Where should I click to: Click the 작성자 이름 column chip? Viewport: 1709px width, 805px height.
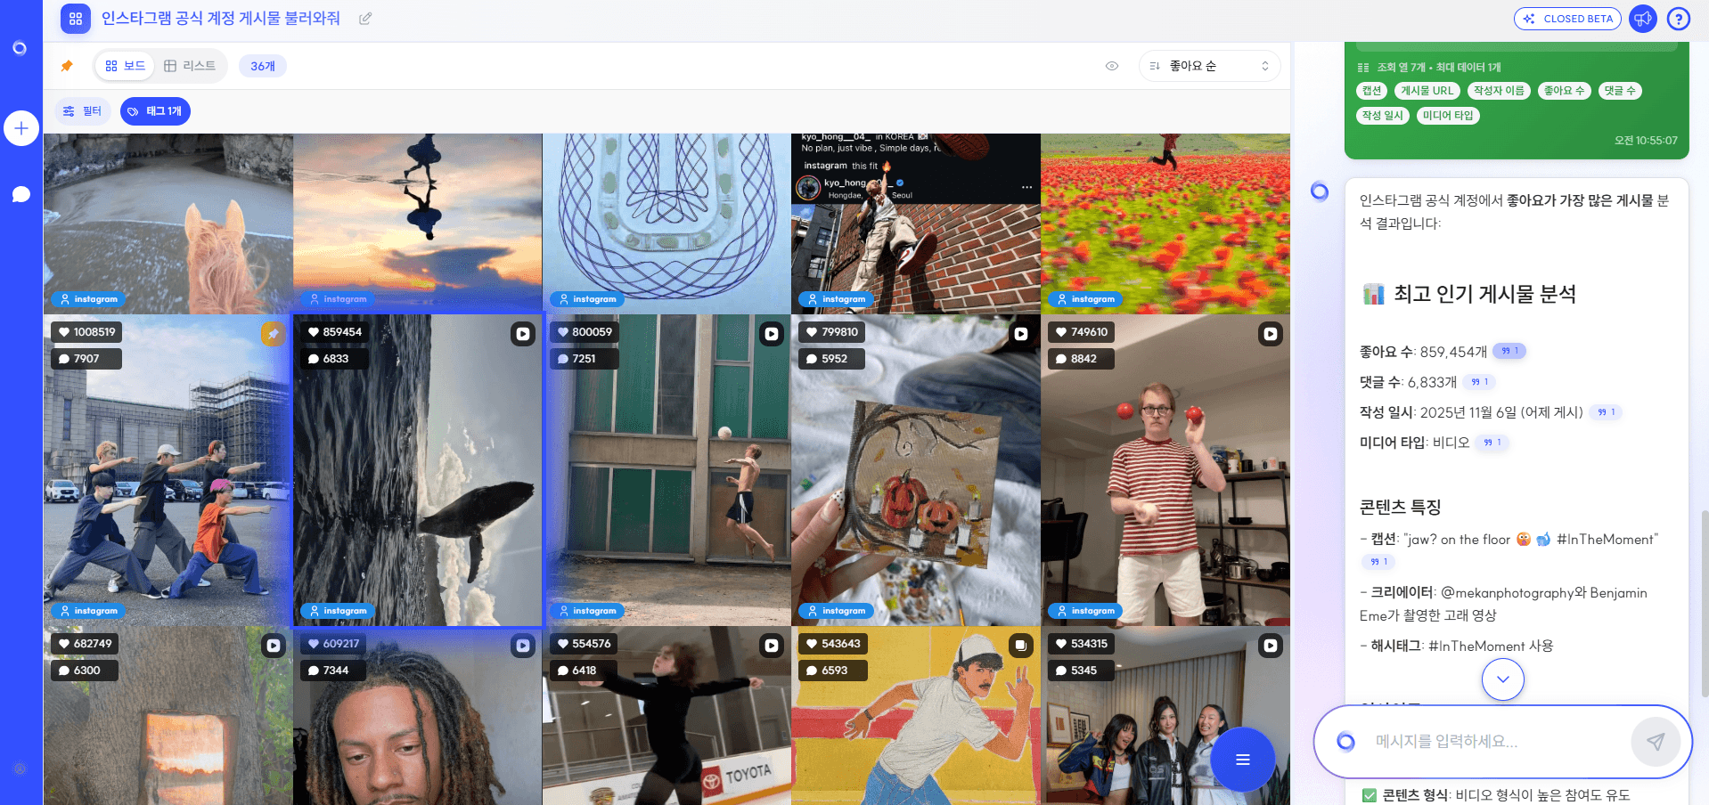coord(1499,91)
